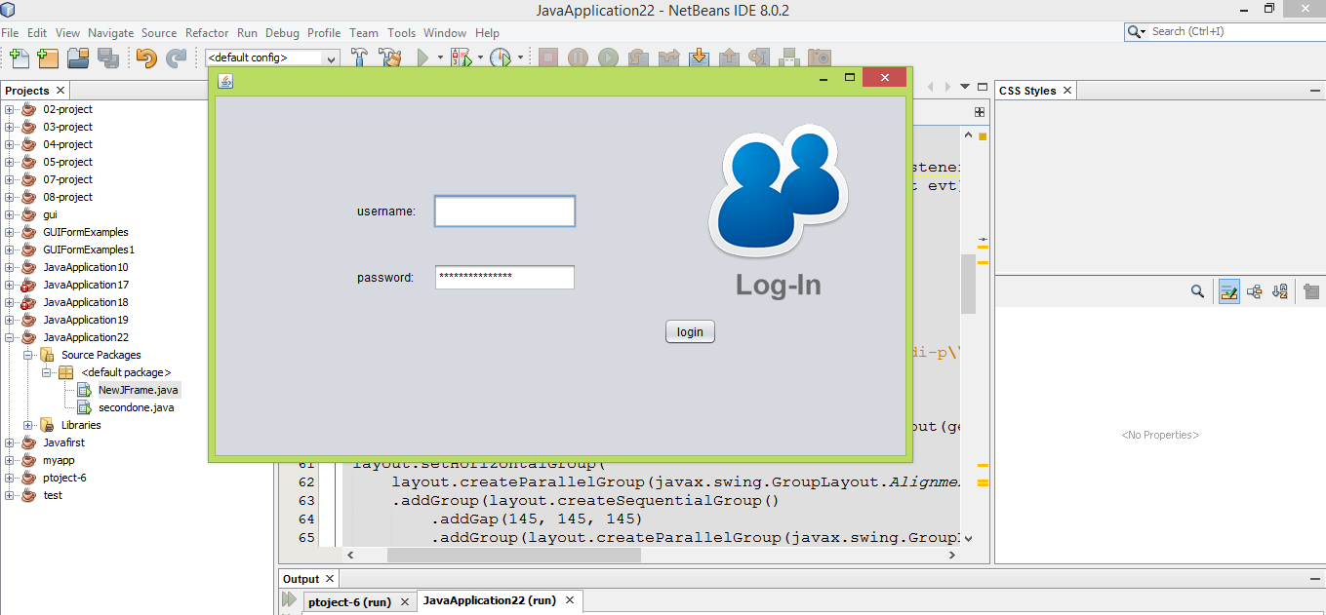Screen dimensions: 1326x615
Task: Open the Refactor menu
Action: [x=207, y=32]
